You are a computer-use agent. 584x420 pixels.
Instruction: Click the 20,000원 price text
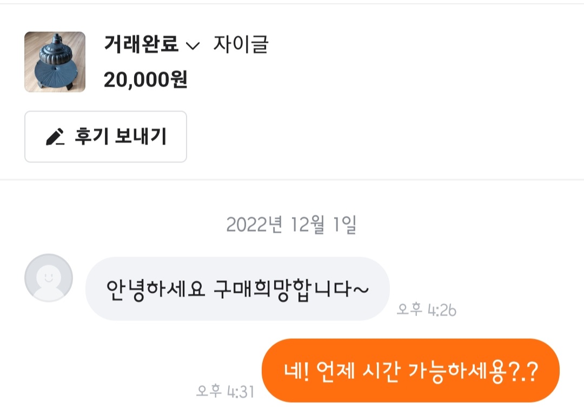145,80
